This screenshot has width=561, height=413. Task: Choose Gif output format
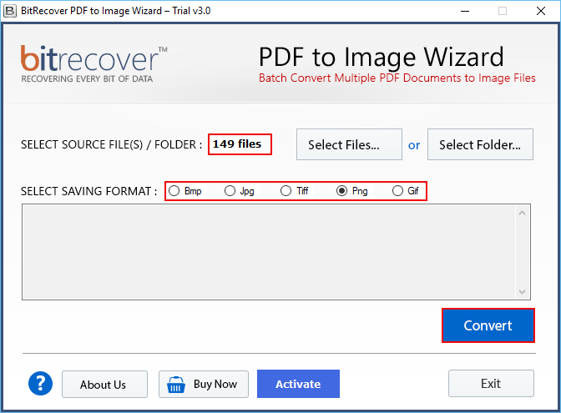pyautogui.click(x=406, y=191)
